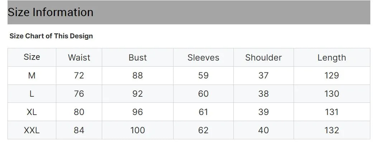Select bust value 100 in XXL row
Image resolution: width=380 pixels, height=144 pixels.
pos(138,130)
